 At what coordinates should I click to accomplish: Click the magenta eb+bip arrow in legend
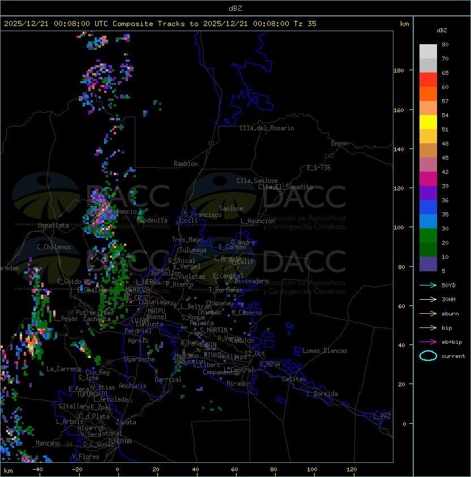point(428,342)
